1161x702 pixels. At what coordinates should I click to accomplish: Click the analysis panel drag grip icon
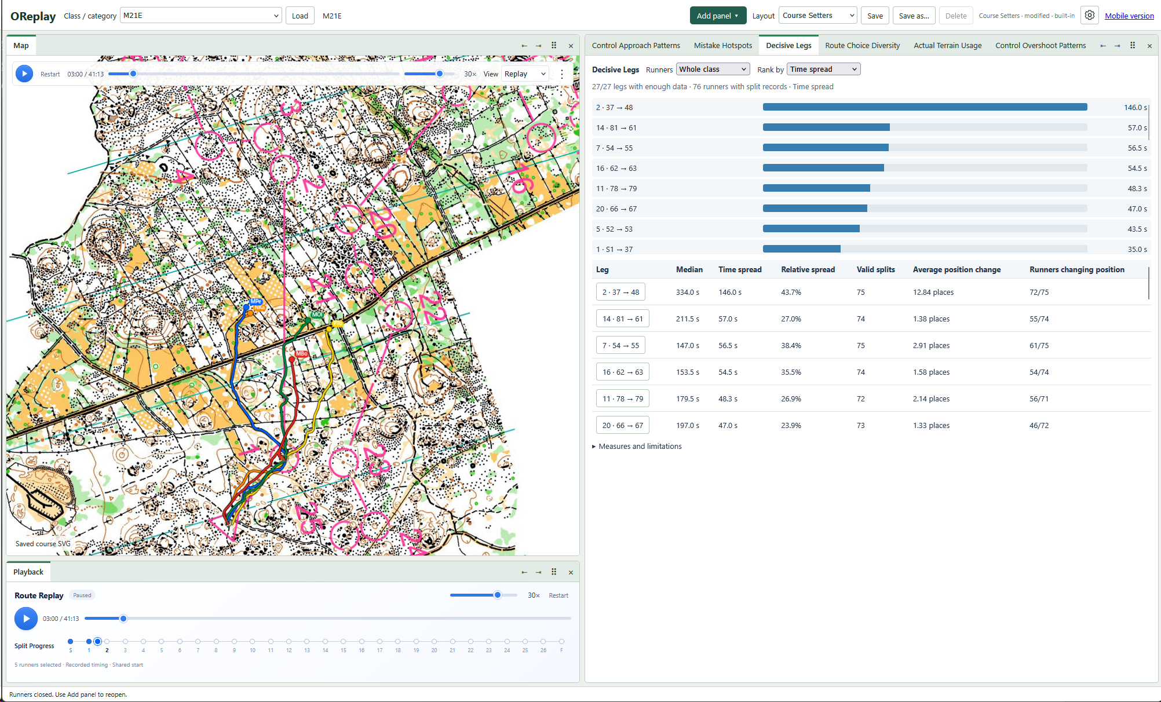pos(1133,45)
